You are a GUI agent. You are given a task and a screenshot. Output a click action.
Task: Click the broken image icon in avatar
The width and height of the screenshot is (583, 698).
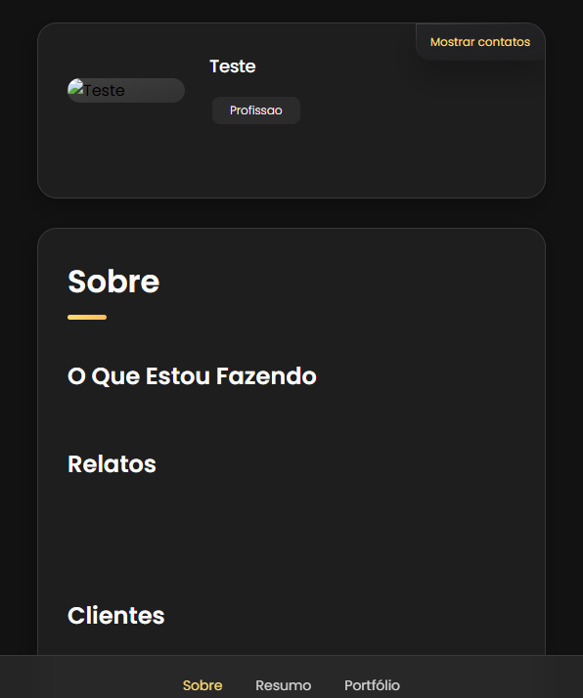coord(75,86)
